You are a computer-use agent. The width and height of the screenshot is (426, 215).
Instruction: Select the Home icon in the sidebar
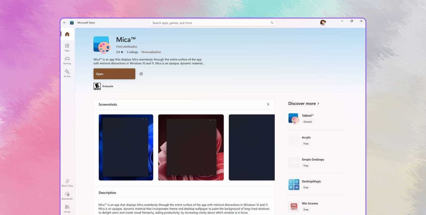67,34
